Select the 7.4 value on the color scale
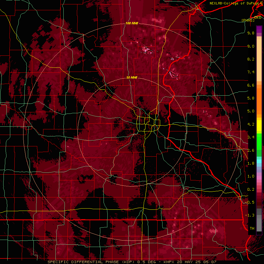 (251, 72)
